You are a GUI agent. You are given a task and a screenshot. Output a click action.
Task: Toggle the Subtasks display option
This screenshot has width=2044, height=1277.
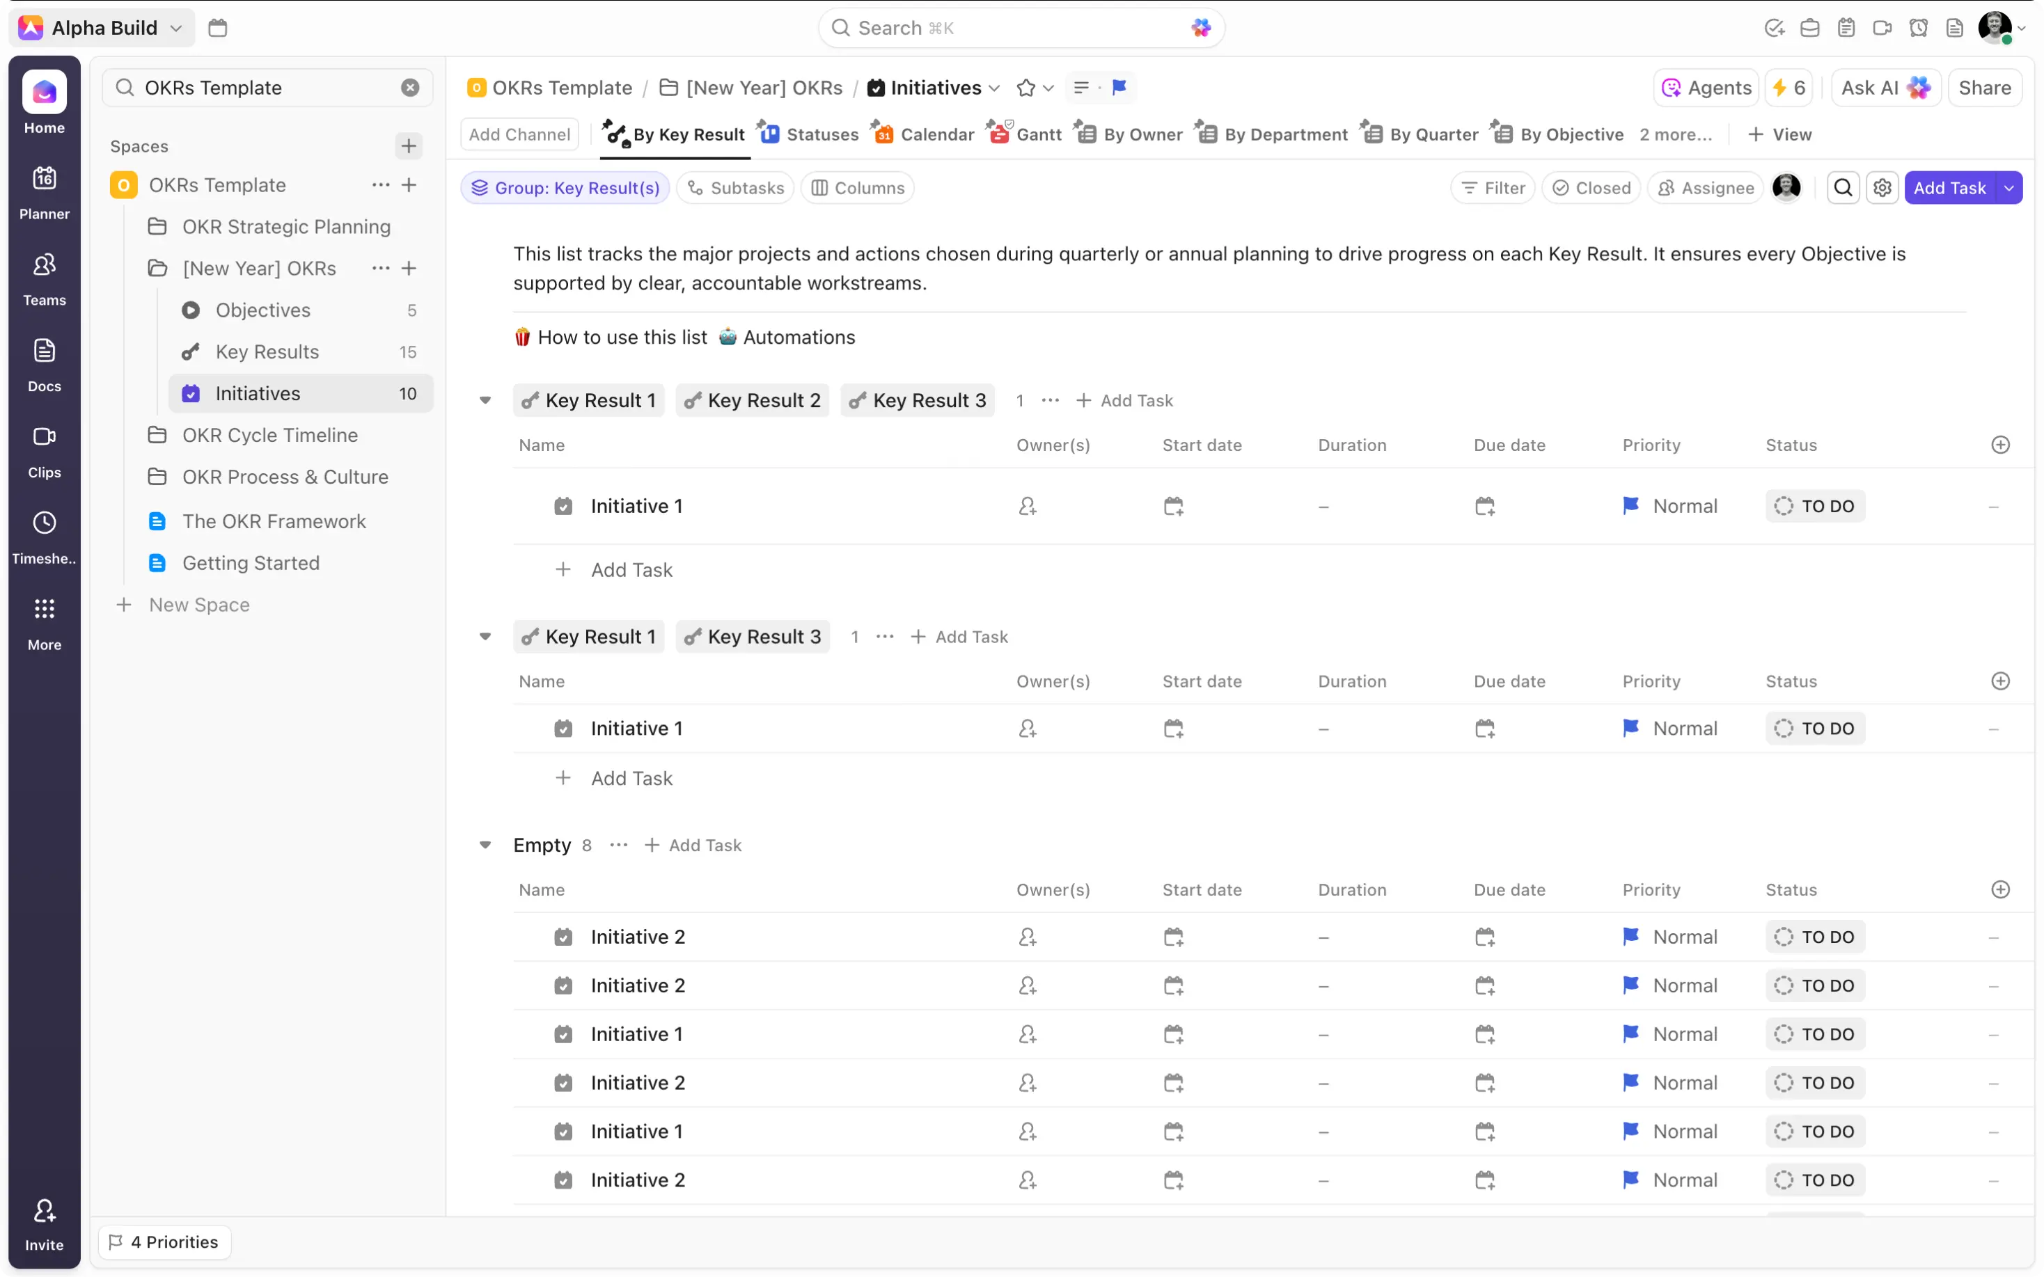(x=735, y=187)
